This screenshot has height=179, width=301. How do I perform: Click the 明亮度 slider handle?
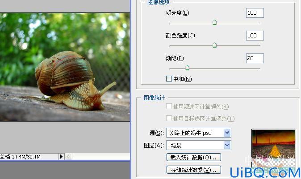214,22
